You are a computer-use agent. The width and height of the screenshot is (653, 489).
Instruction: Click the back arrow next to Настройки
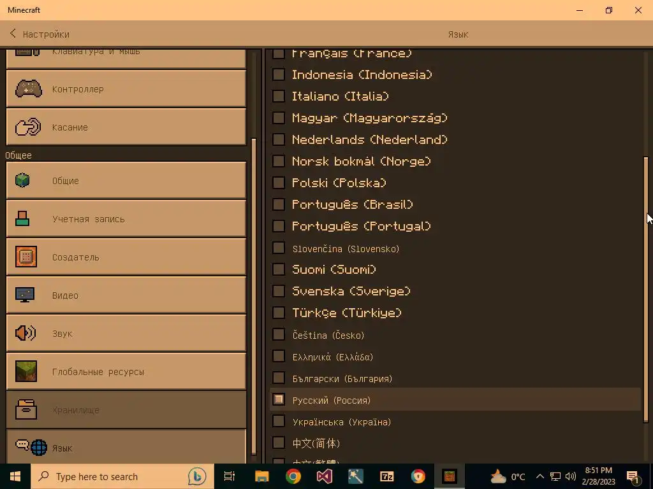coord(13,34)
